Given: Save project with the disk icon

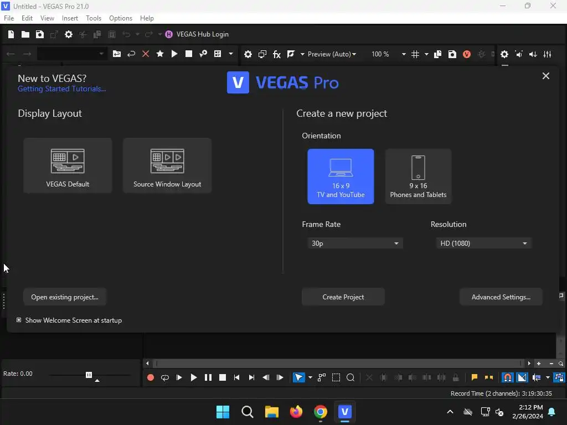Looking at the screenshot, I should click(40, 34).
